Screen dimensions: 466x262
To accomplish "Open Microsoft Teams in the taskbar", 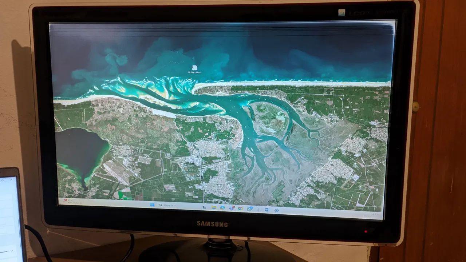I will [x=232, y=208].
